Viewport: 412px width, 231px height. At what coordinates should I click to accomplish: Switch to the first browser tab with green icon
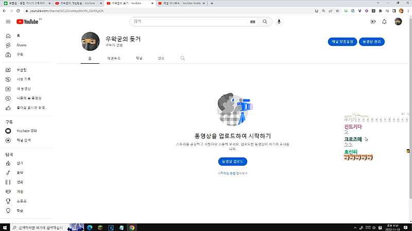[x=26, y=3]
